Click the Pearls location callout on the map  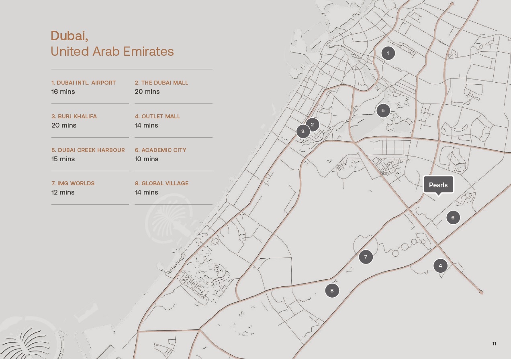click(438, 185)
